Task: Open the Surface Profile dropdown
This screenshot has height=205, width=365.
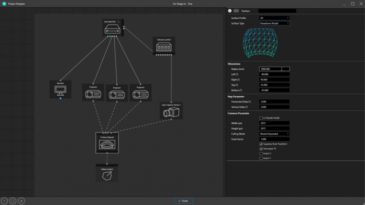Action: click(274, 18)
